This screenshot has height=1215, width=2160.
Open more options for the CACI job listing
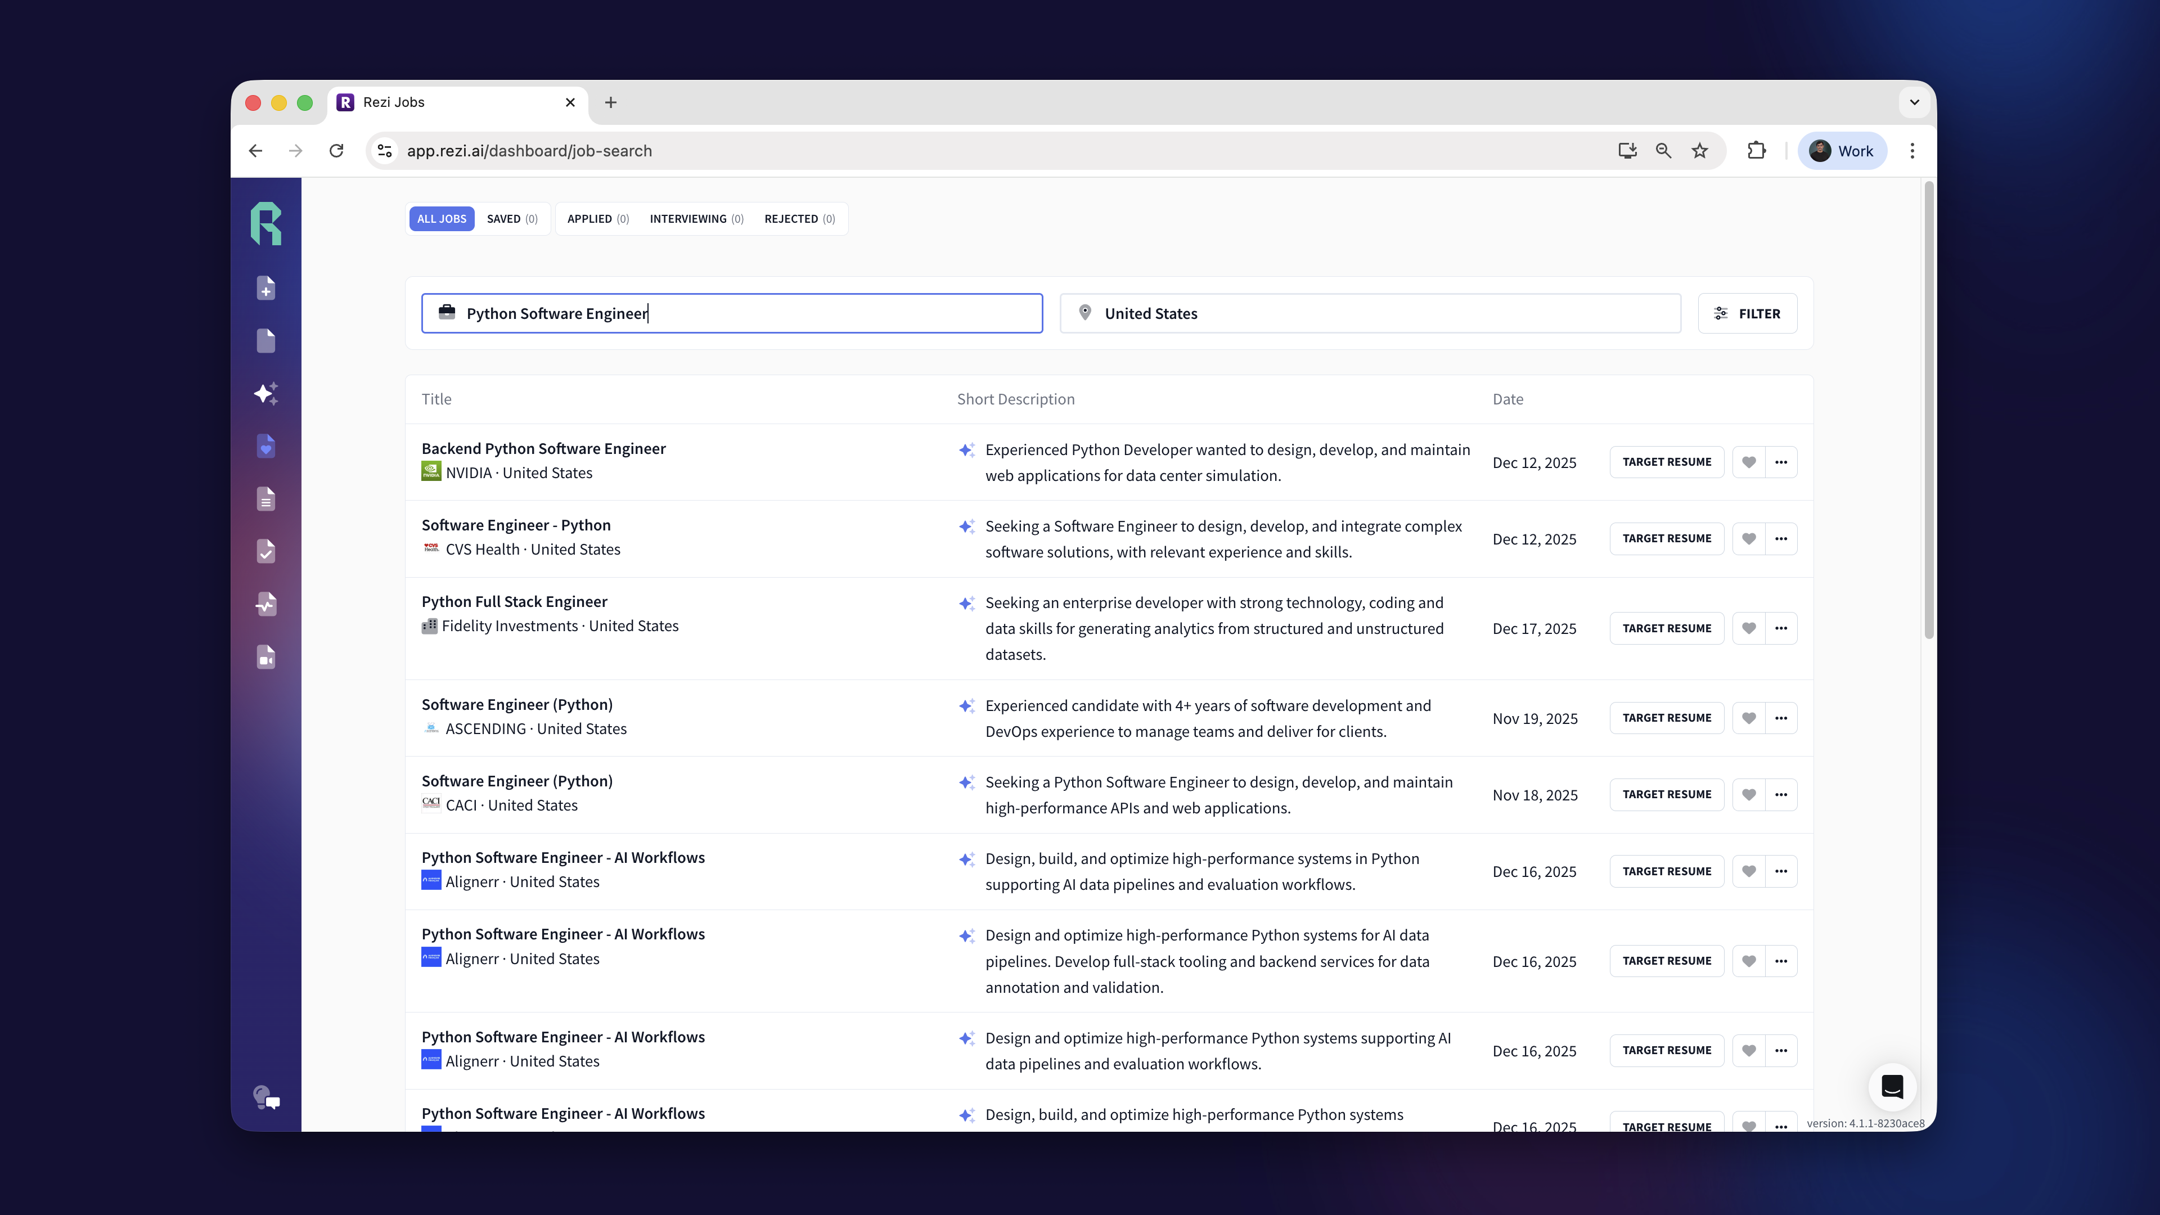pyautogui.click(x=1781, y=794)
